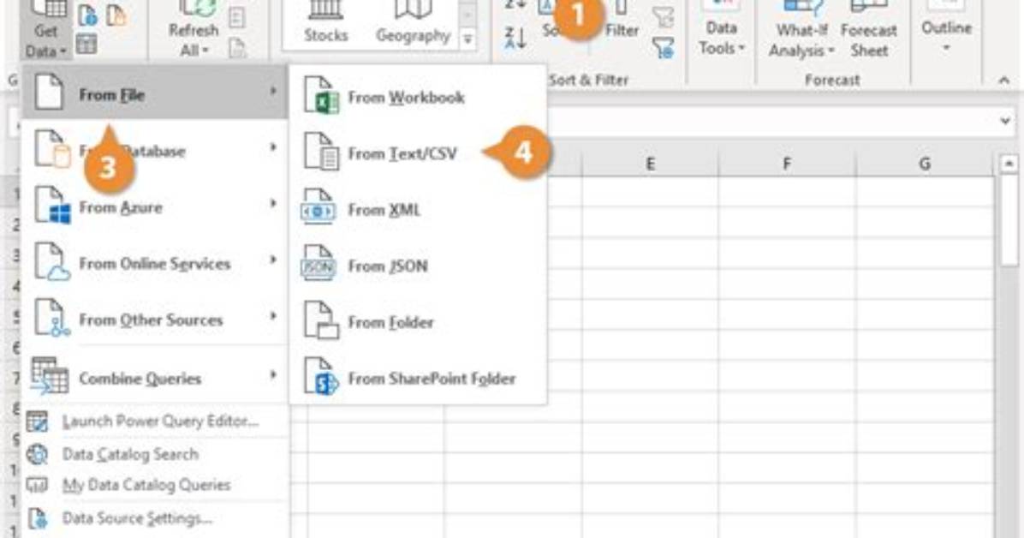Click the Forecast Sheet button
Image resolution: width=1024 pixels, height=538 pixels.
tap(869, 29)
